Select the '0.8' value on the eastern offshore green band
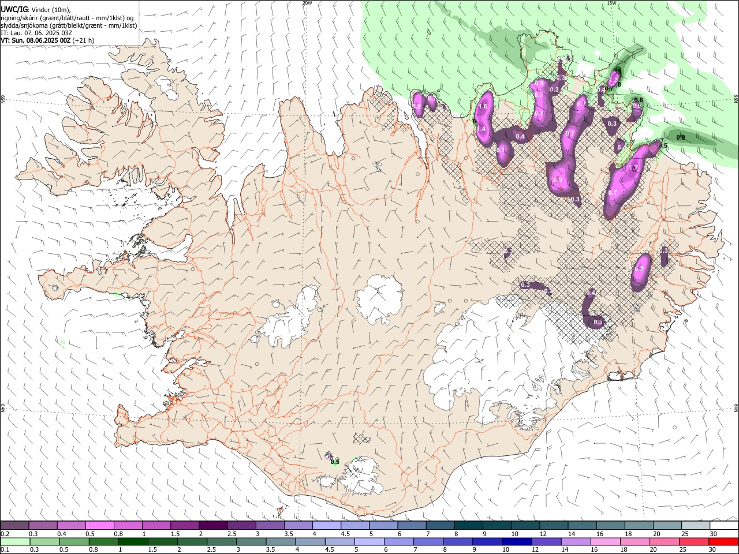The height and width of the screenshot is (554, 739). pyautogui.click(x=681, y=137)
